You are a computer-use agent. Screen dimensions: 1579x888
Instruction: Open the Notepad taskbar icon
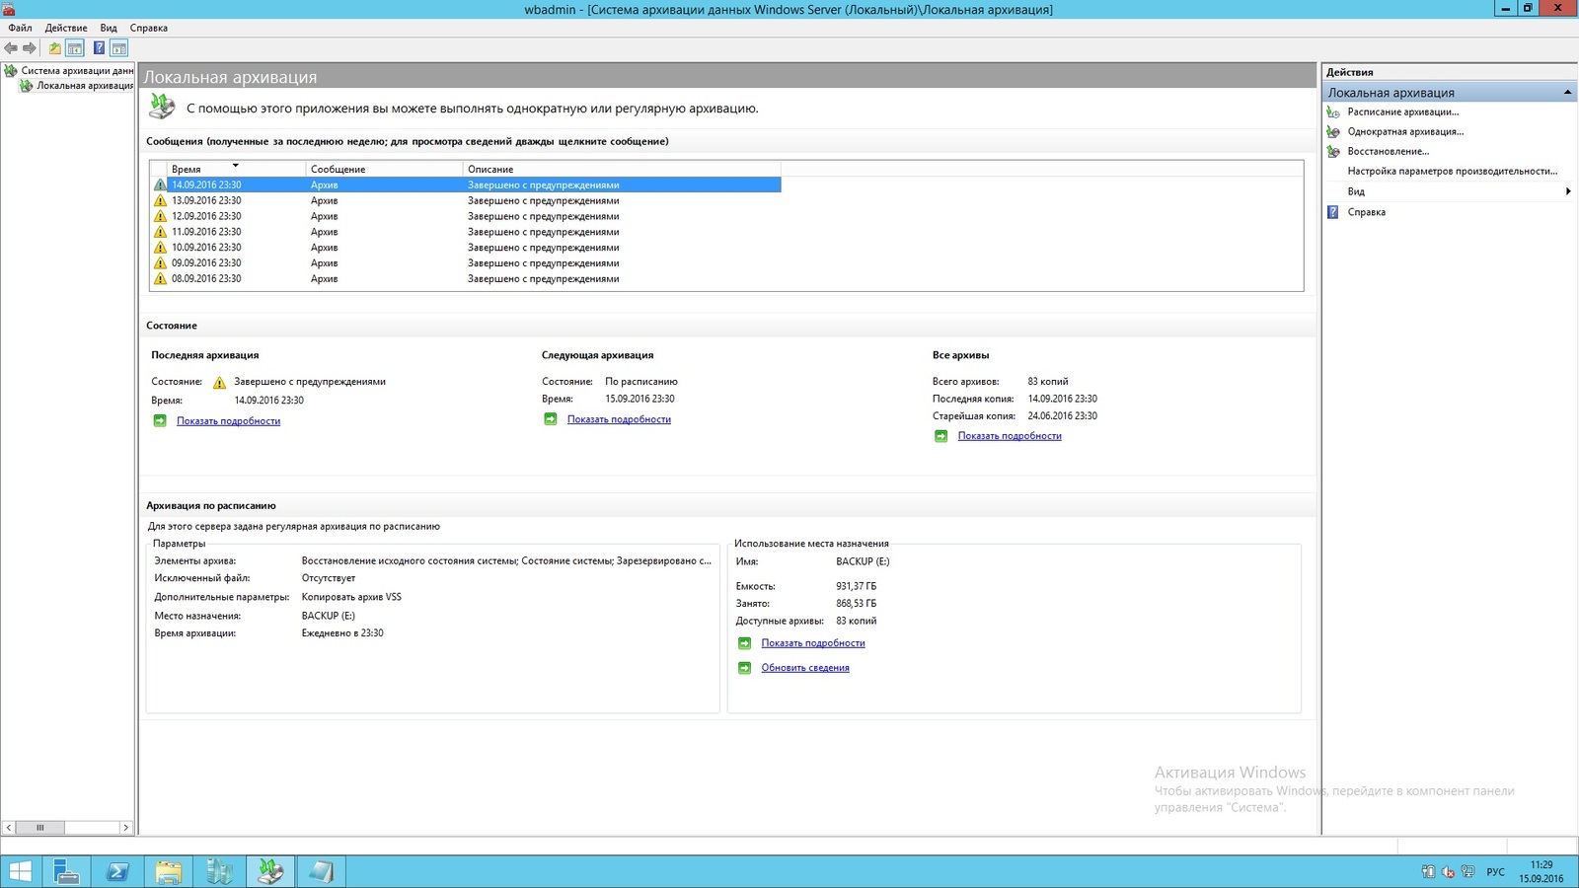(x=322, y=871)
